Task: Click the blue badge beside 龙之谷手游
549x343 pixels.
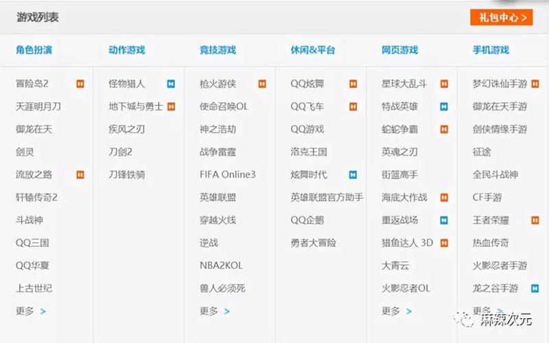Action: tap(535, 288)
